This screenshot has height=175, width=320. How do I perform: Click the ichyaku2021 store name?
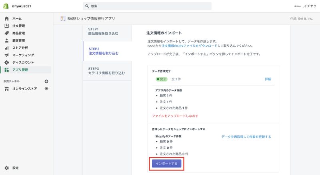coord(22,6)
